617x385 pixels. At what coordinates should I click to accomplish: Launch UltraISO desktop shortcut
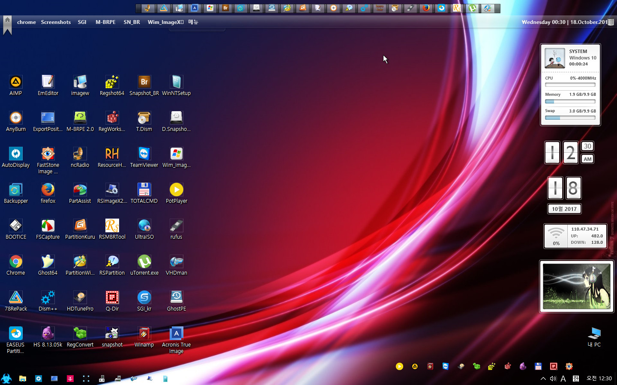pyautogui.click(x=144, y=229)
